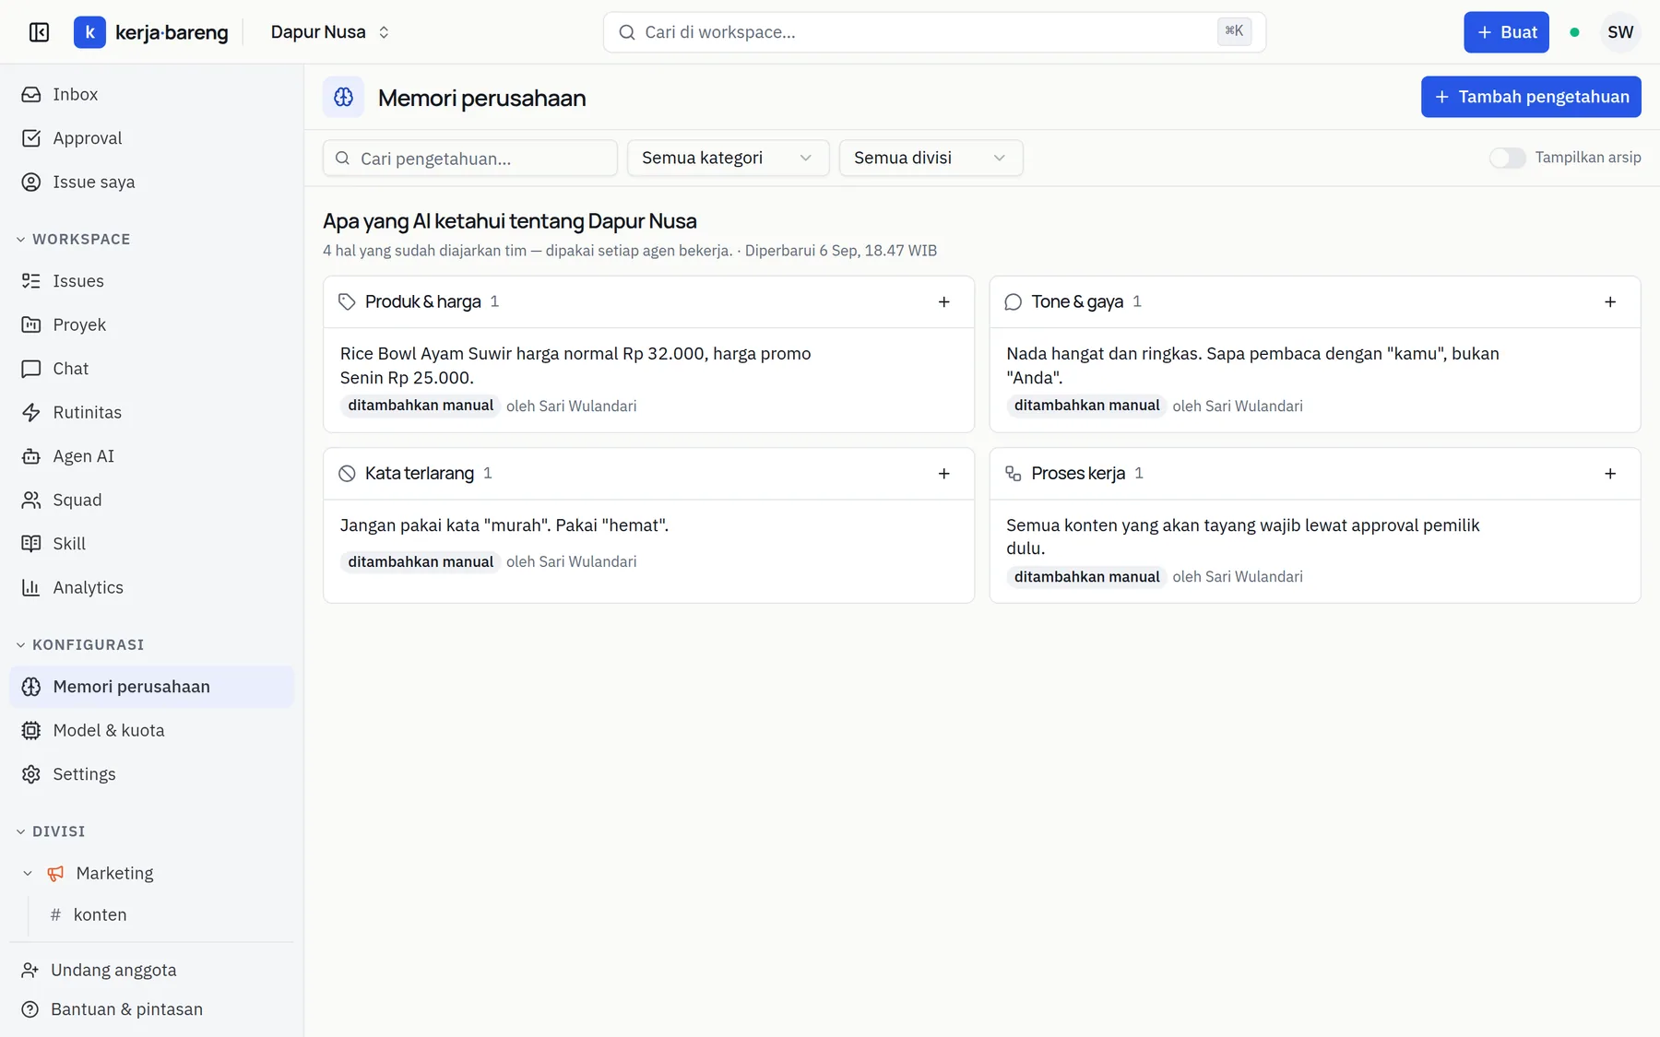
Task: Open the Semua kategori dropdown
Action: pos(728,158)
